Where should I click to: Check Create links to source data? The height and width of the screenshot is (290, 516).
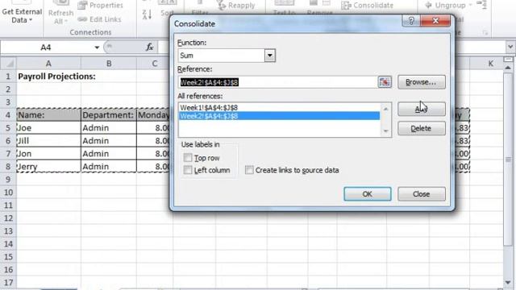(249, 170)
